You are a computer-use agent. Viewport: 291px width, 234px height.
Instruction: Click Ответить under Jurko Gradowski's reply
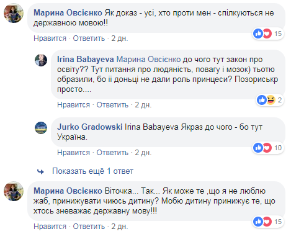tap(112, 153)
